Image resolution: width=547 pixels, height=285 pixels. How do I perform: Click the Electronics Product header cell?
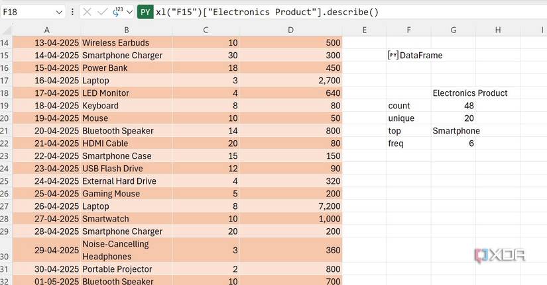[470, 93]
